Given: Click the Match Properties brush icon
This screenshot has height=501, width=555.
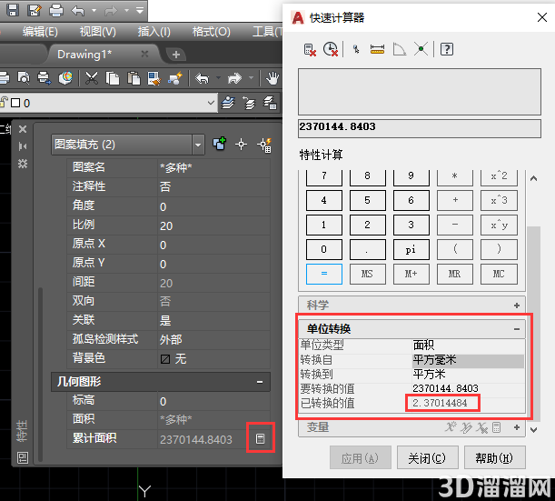Looking at the screenshot, I should (154, 78).
